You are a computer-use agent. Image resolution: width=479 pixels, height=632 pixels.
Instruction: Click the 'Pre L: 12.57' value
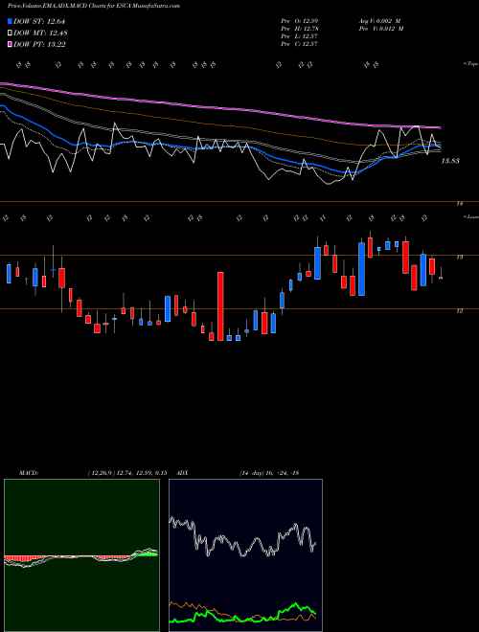300,36
